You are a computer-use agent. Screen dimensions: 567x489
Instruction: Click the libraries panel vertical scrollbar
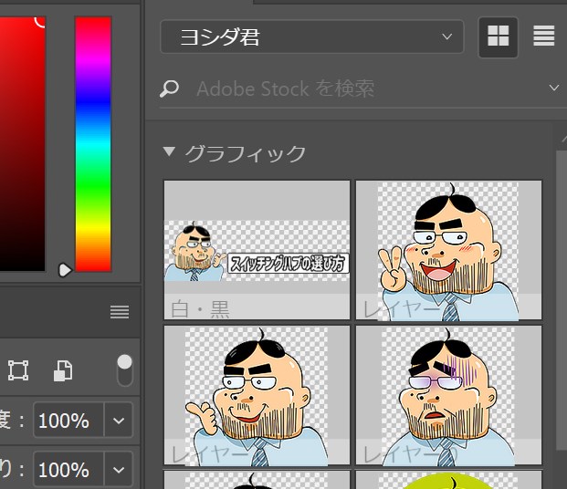click(562, 300)
